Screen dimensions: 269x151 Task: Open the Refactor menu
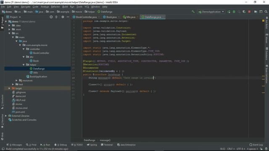tap(55, 7)
